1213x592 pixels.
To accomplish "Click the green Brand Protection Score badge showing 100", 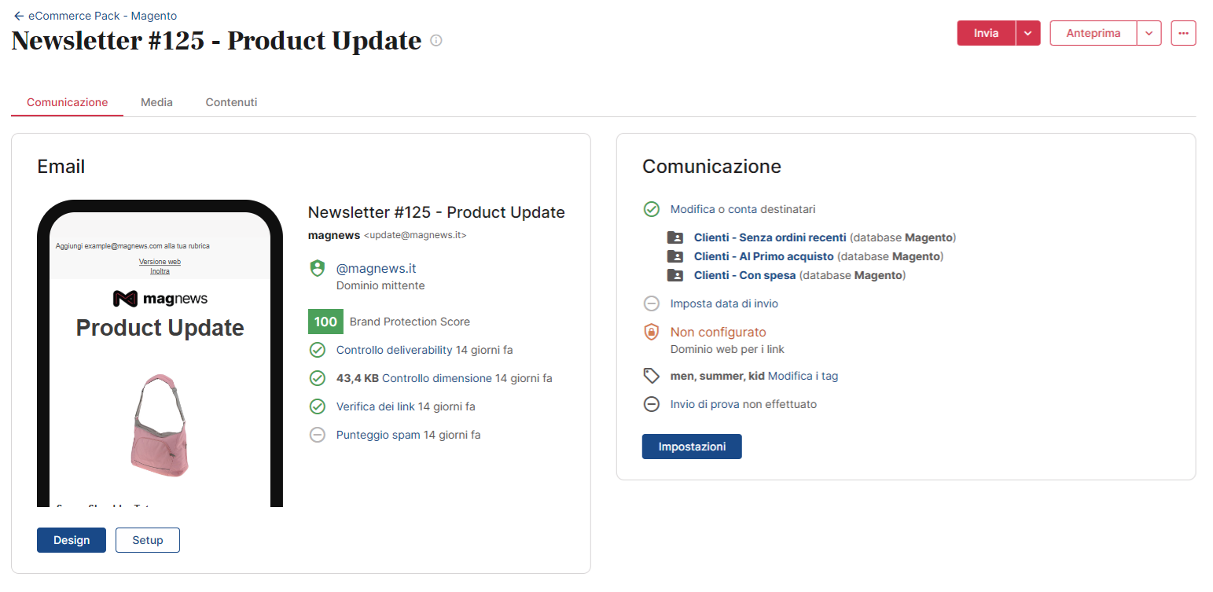I will pos(325,322).
